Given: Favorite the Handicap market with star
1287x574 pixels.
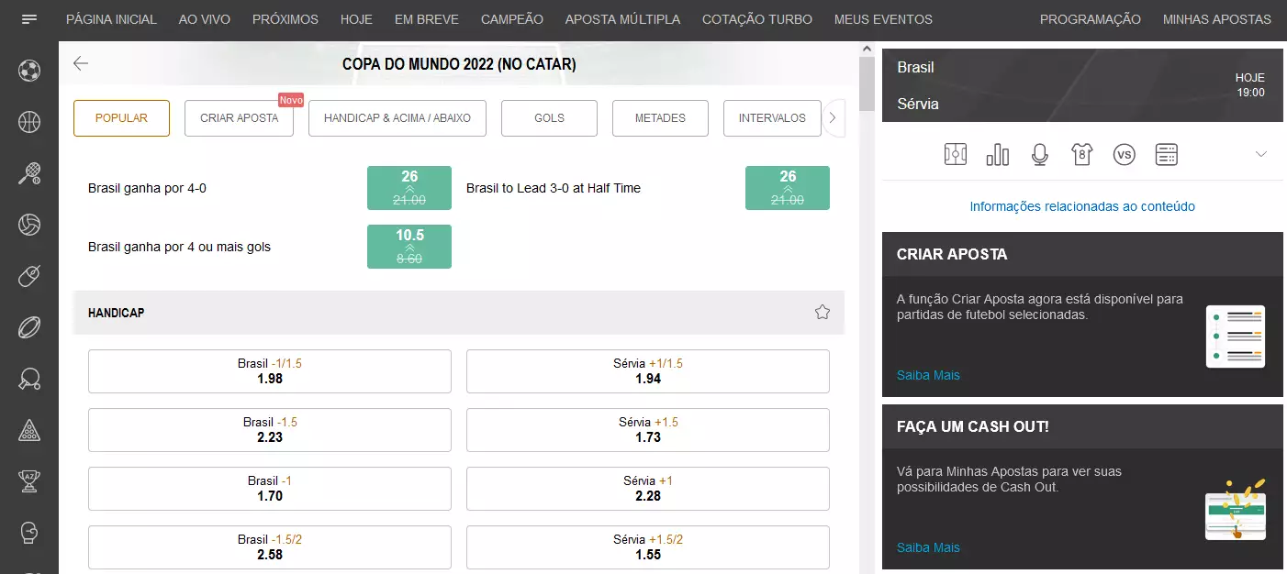Looking at the screenshot, I should pyautogui.click(x=822, y=313).
